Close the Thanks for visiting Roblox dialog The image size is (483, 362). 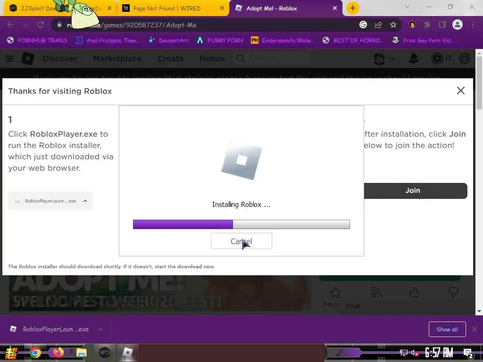click(460, 90)
